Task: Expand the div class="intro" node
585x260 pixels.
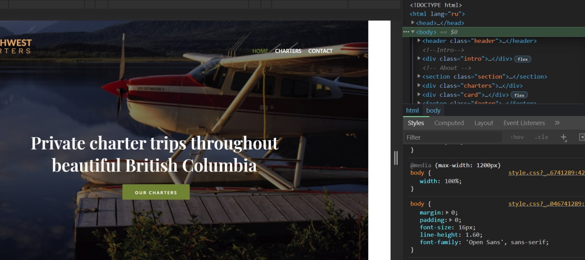Action: [x=419, y=58]
